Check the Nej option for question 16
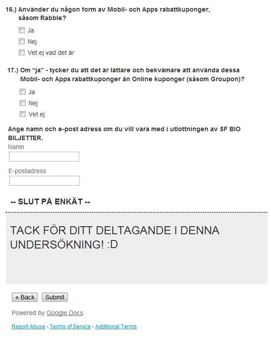Screen dimensions: 271x340 coord(22,41)
